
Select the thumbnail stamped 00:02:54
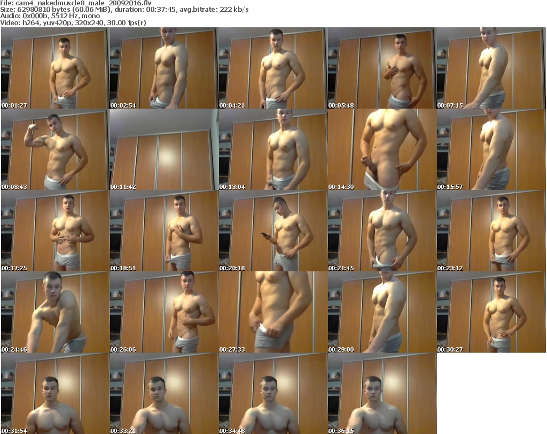[x=164, y=68]
